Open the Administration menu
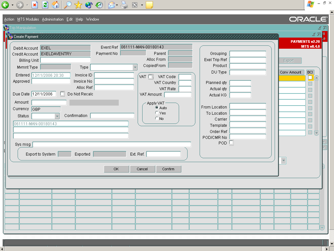 53,19
